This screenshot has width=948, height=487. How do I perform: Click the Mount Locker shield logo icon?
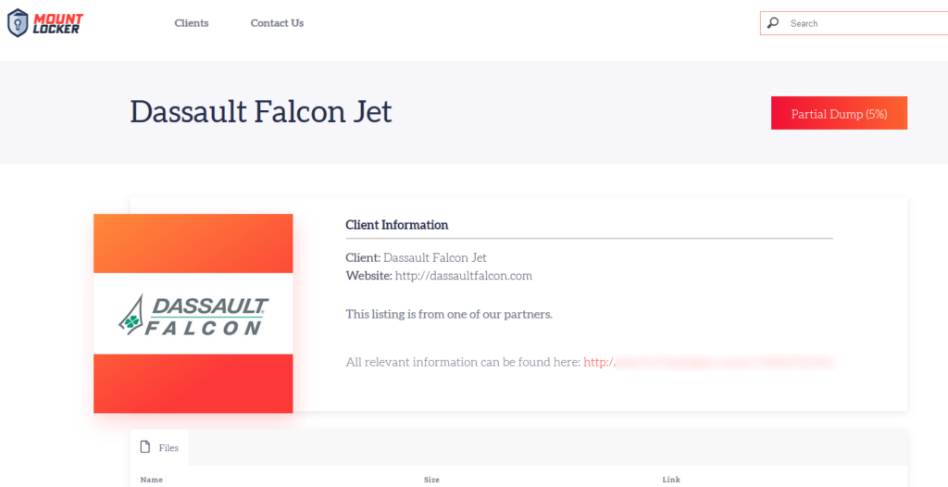[18, 22]
